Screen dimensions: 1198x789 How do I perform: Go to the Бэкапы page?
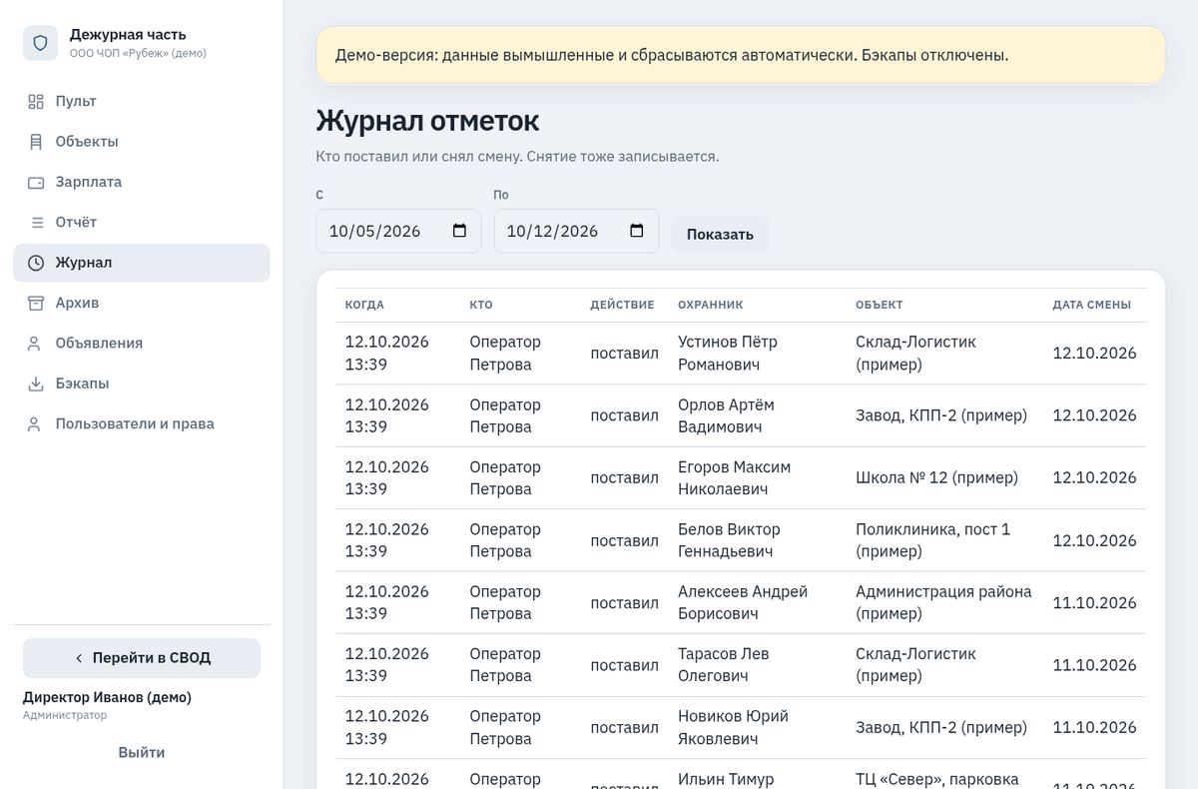(142, 384)
